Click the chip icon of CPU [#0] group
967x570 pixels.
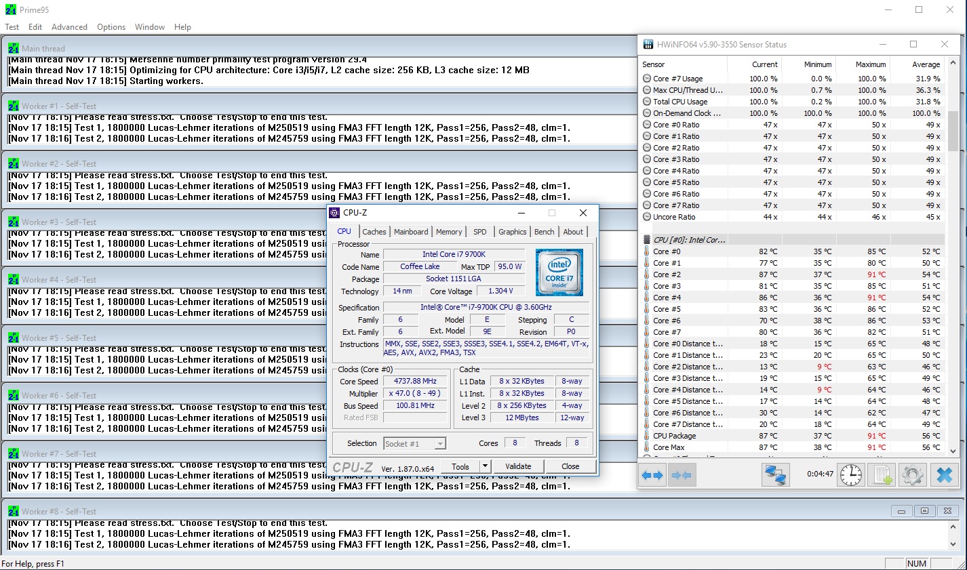pyautogui.click(x=647, y=239)
